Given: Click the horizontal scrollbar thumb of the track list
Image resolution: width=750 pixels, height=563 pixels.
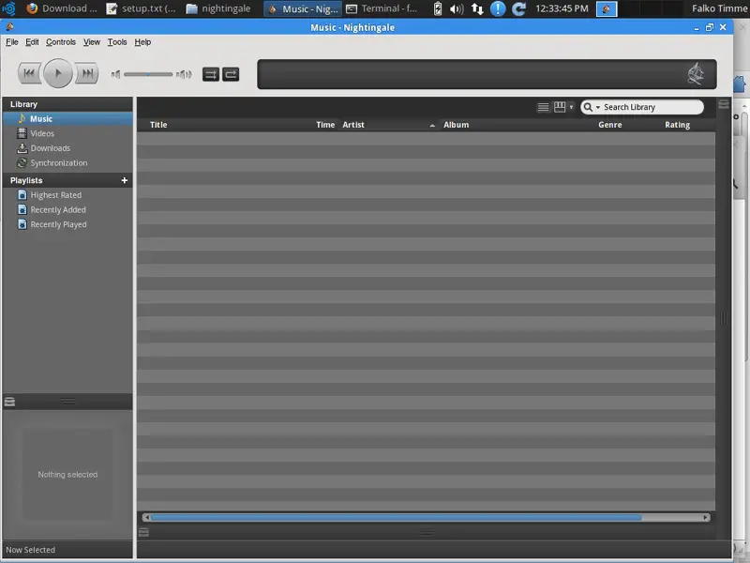Looking at the screenshot, I should tap(396, 518).
